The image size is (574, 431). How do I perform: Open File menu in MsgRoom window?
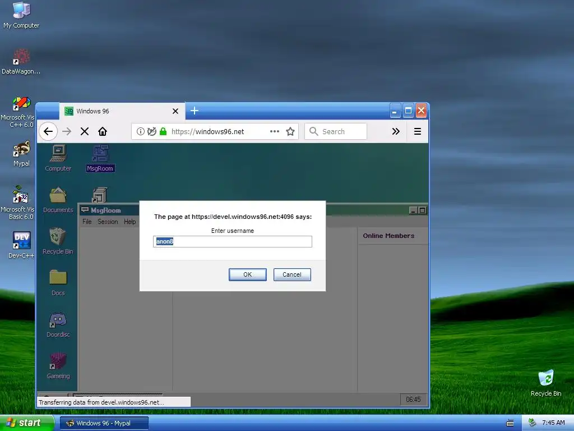pyautogui.click(x=87, y=221)
